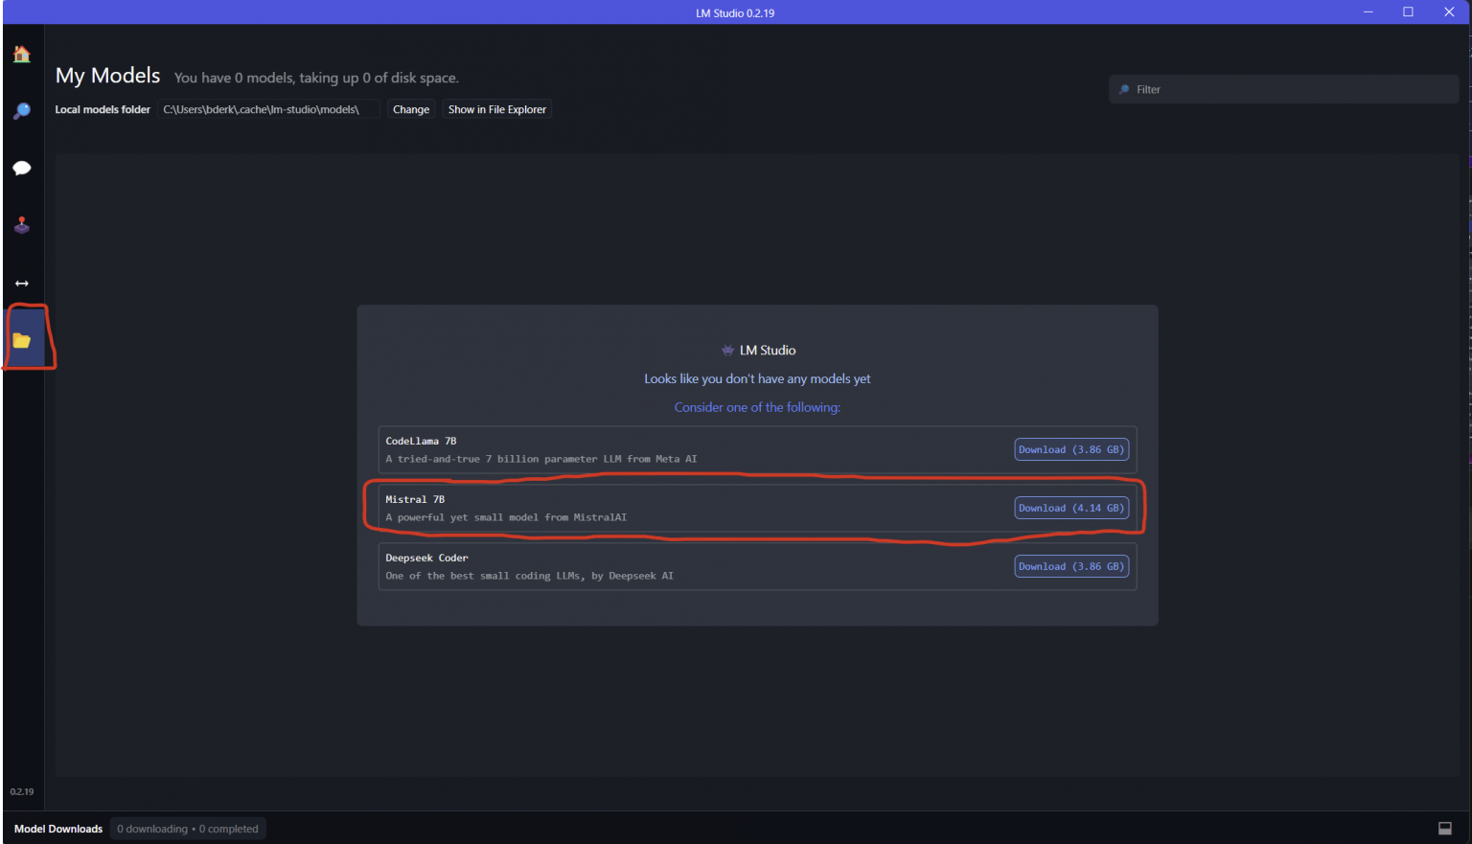
Task: Click the 0.2.19 version label in sidebar
Action: click(21, 791)
